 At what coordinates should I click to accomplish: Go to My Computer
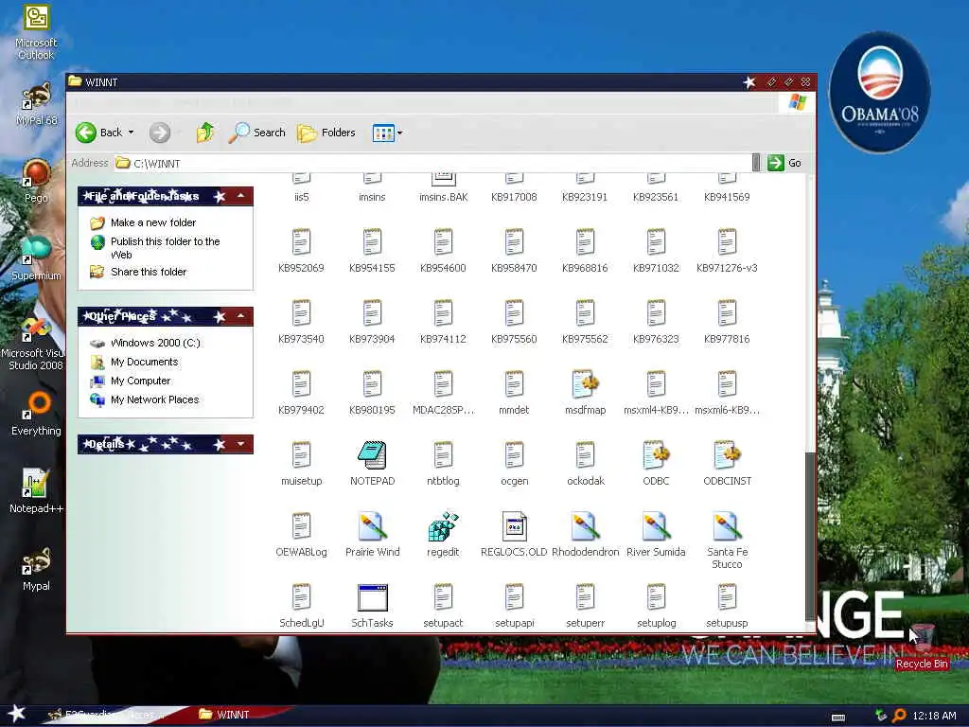[x=140, y=381]
